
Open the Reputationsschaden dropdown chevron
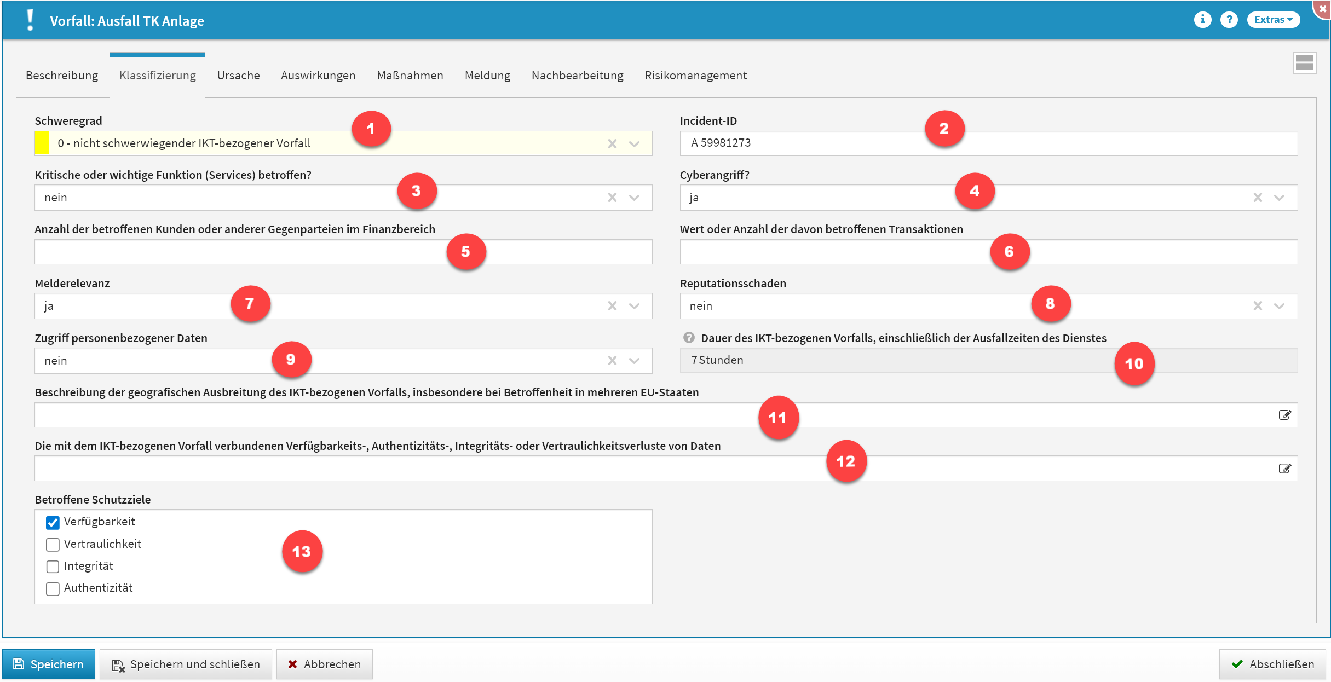(1279, 306)
